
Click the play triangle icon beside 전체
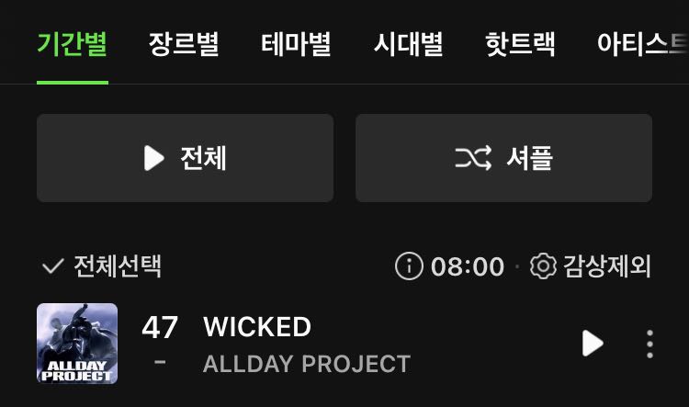[x=153, y=158]
